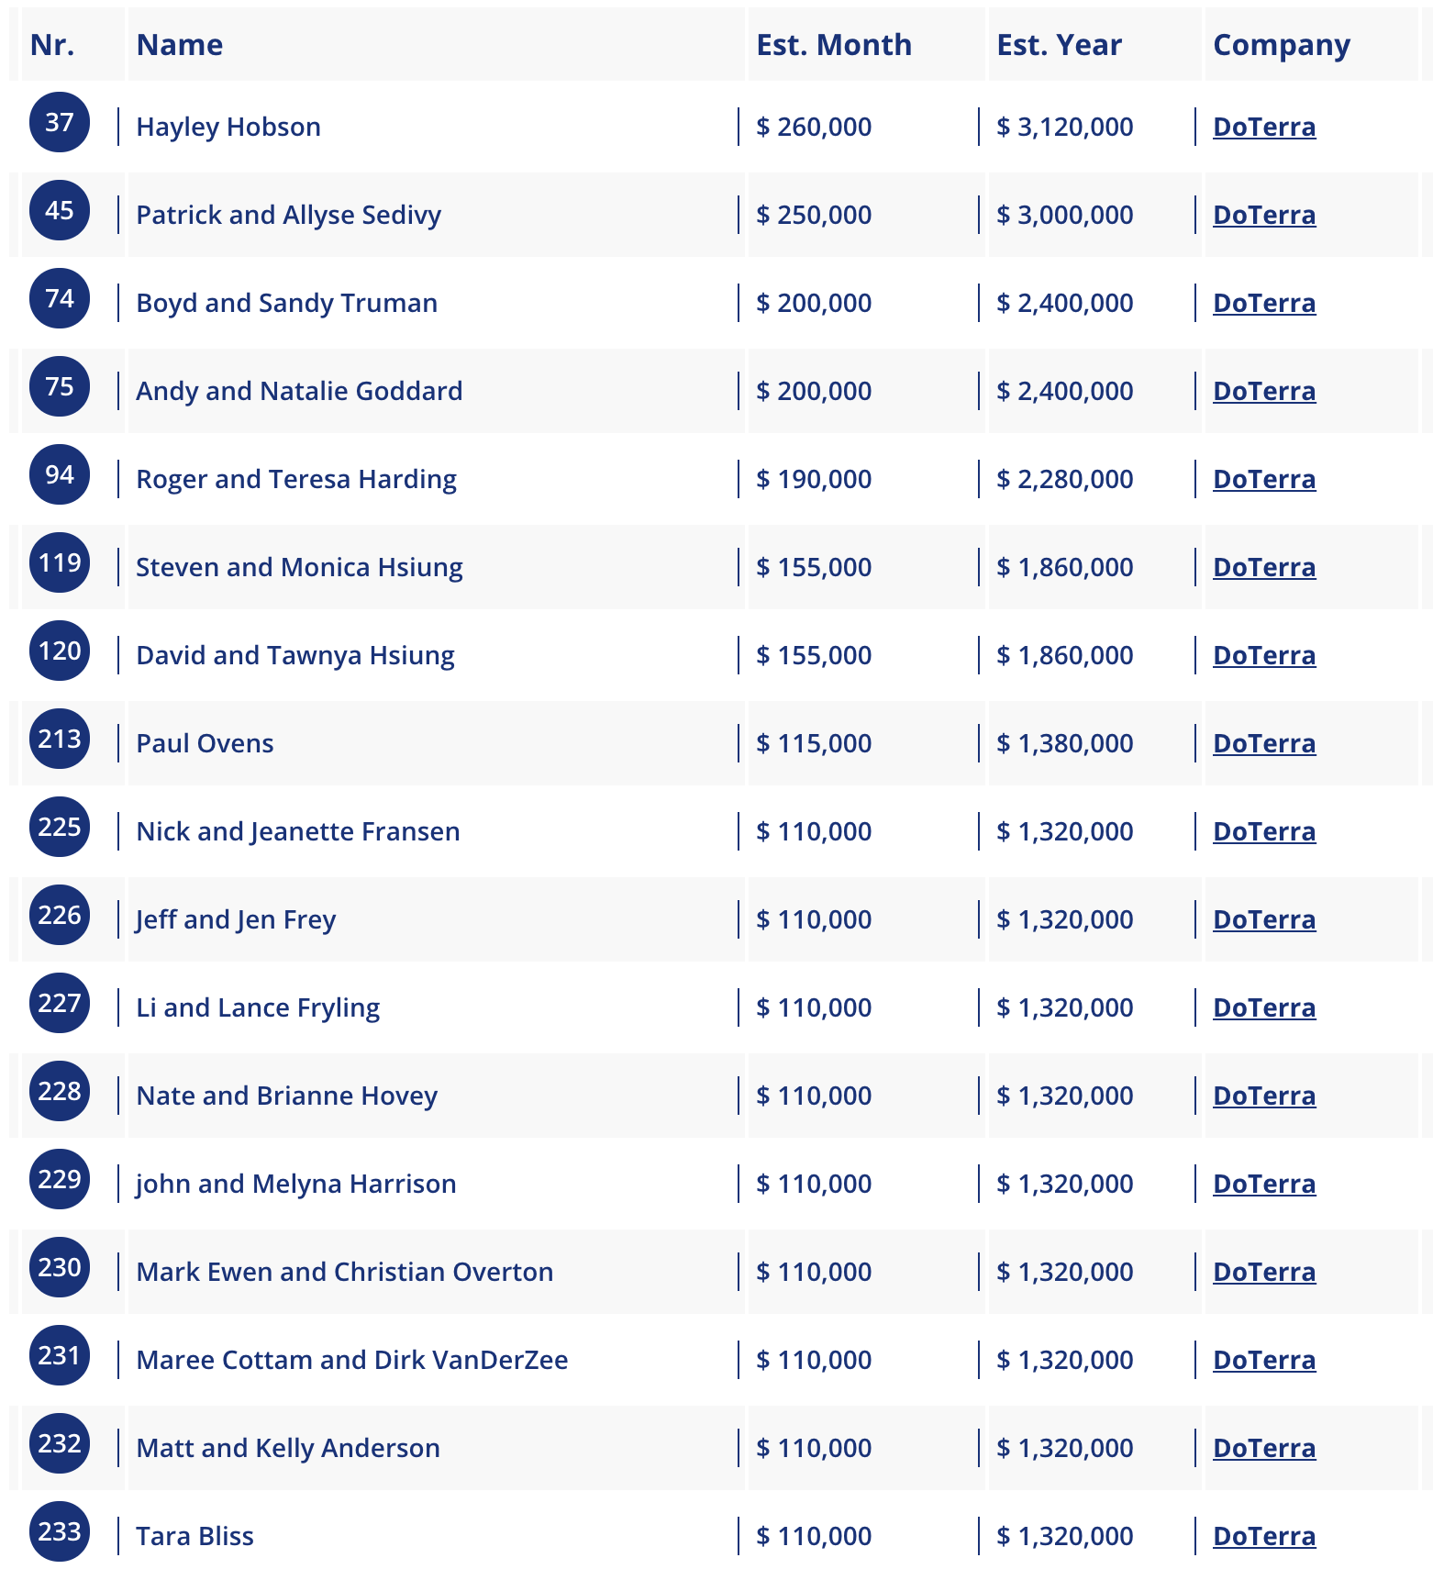Click the $ 260,000 monthly estimate

click(x=814, y=127)
